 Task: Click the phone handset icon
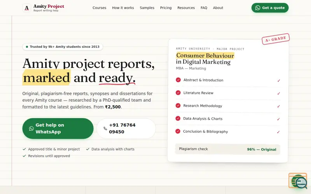tap(105, 128)
